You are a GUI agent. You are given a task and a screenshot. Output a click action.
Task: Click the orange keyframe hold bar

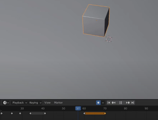(95, 113)
